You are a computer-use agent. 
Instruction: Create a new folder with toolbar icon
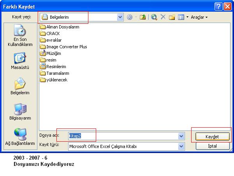[x=172, y=17]
